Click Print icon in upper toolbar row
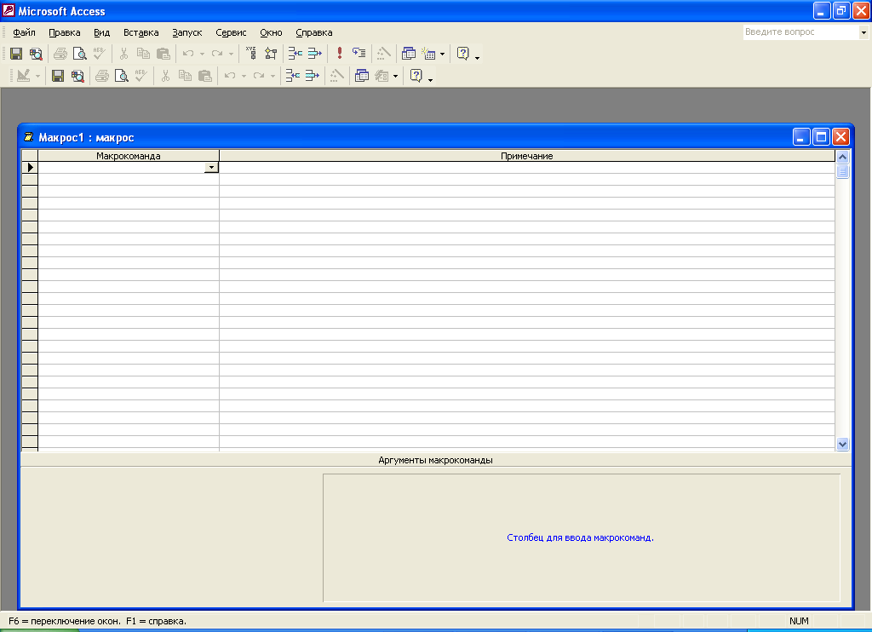The image size is (872, 632). point(60,54)
